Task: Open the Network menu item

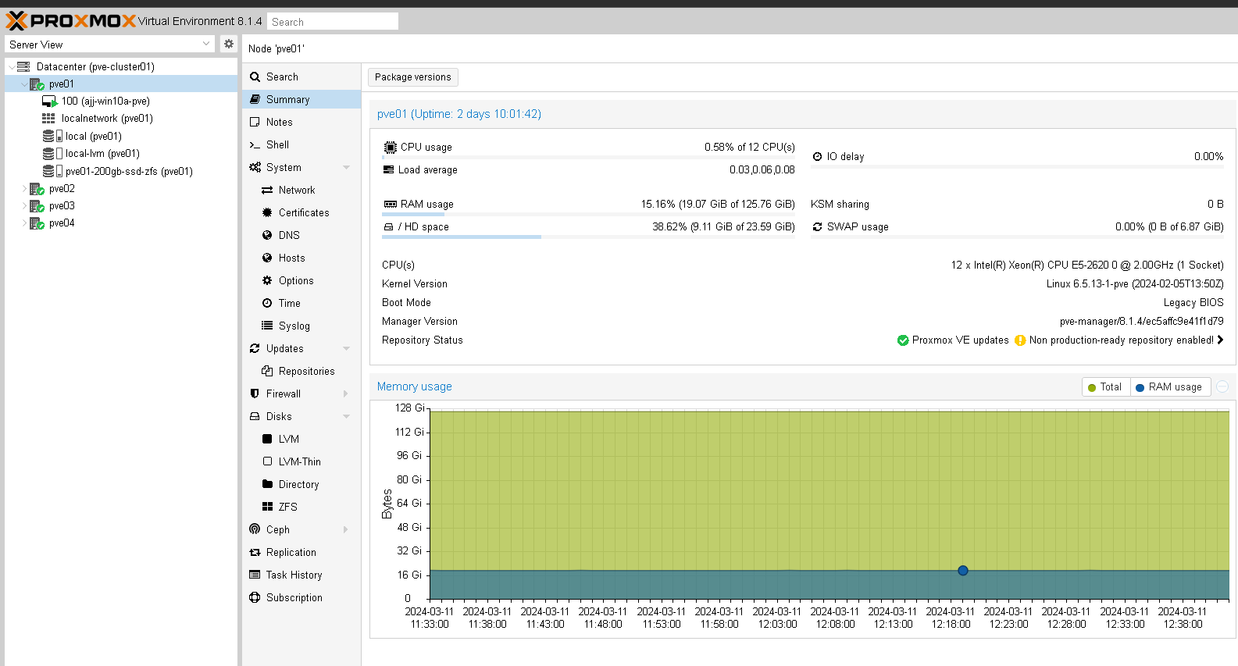Action: click(301, 190)
